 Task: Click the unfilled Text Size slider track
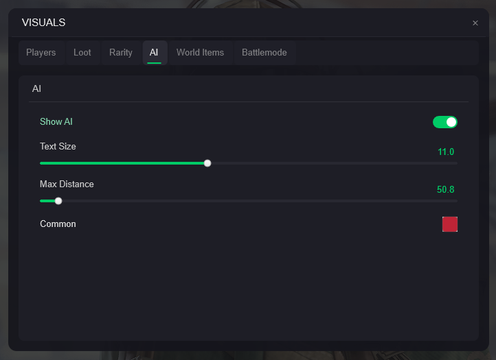(x=332, y=163)
